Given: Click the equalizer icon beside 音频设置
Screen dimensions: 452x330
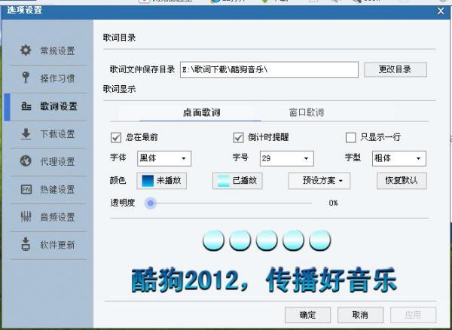Looking at the screenshot, I should pos(26,216).
